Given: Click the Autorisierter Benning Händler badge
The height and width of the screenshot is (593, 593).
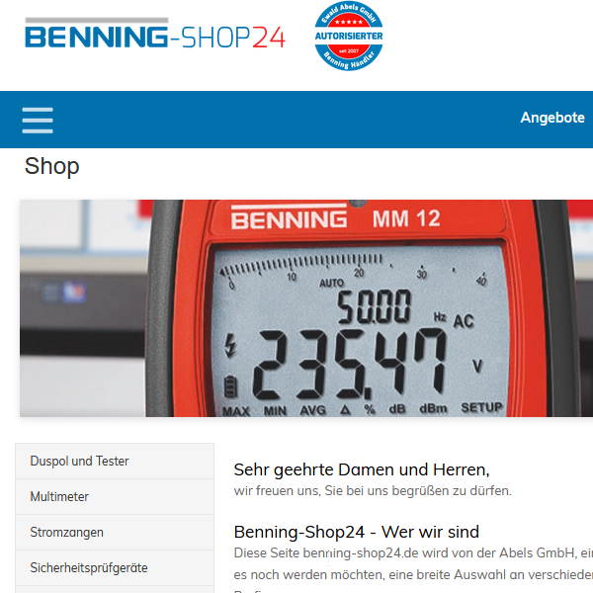Looking at the screenshot, I should click(x=348, y=36).
